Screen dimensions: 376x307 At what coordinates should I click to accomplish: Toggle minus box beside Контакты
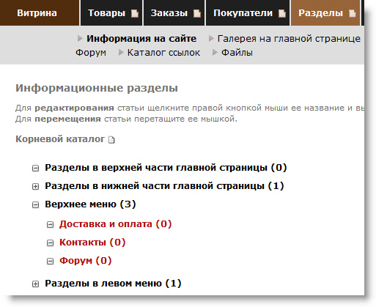(50, 243)
